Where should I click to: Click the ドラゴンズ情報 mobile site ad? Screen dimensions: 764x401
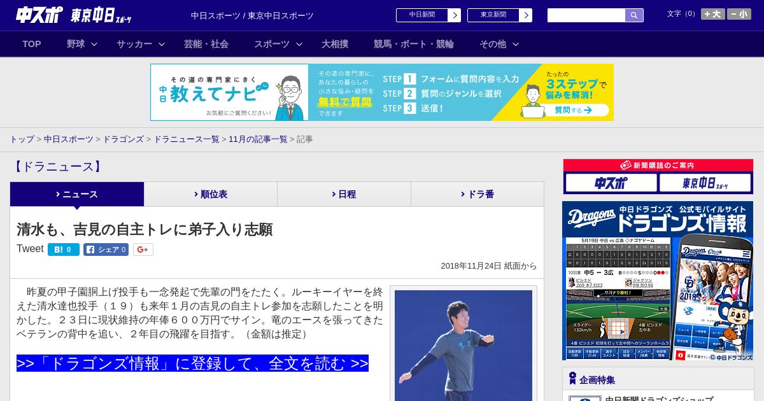(658, 281)
